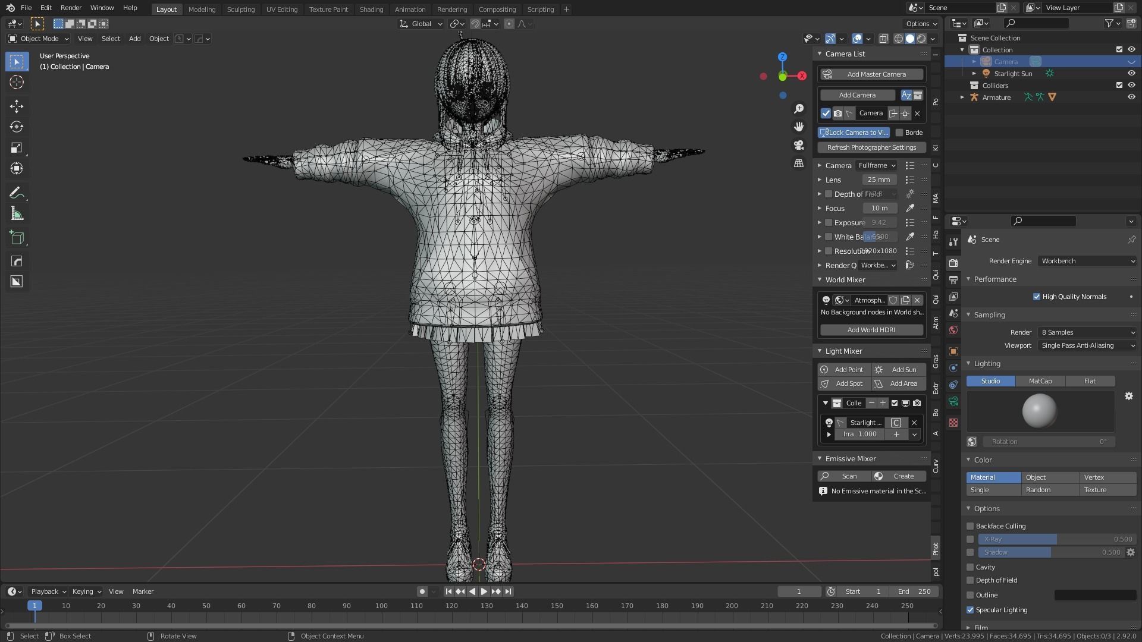Click the Refresh Photographer Settings button
Image resolution: width=1142 pixels, height=642 pixels.
[871, 147]
